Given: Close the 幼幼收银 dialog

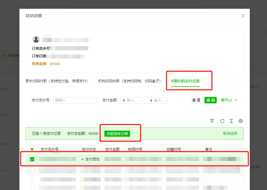Looking at the screenshot, I should click(x=243, y=16).
